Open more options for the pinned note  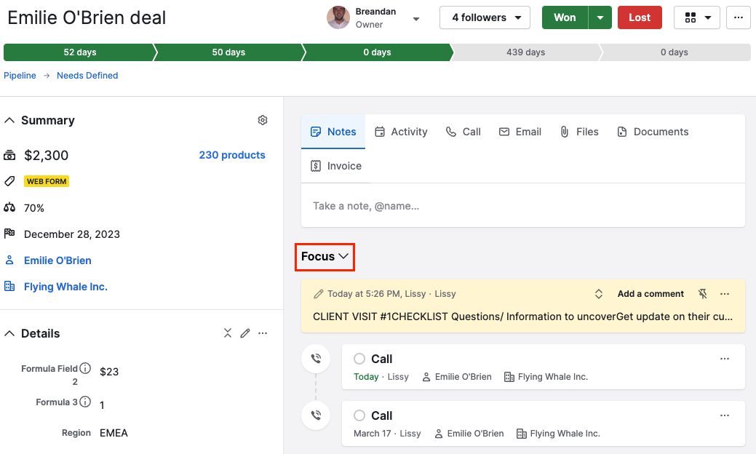click(x=724, y=293)
